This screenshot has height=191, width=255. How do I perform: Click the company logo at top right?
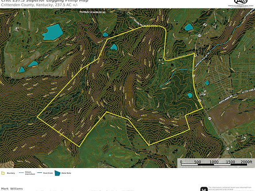(x=241, y=3)
